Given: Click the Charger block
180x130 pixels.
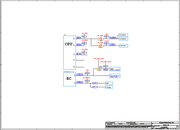Looking at the screenshot, I should [x=109, y=87].
